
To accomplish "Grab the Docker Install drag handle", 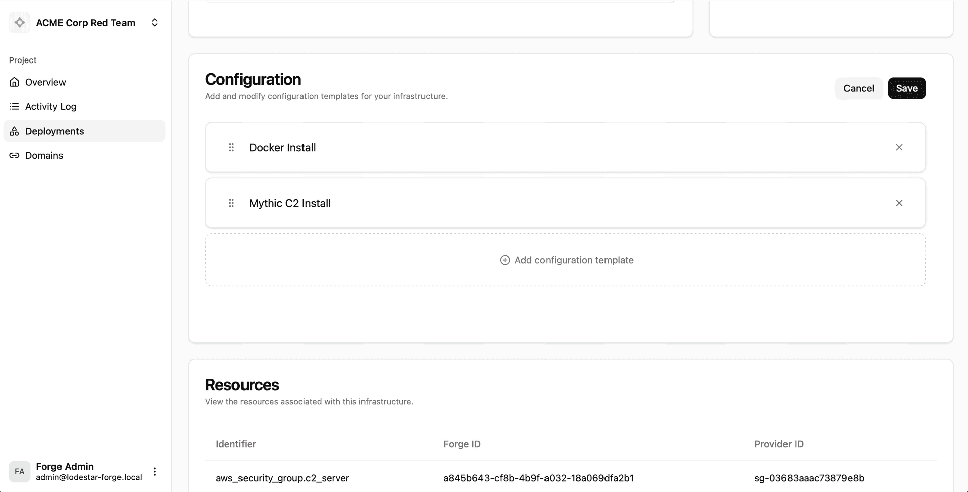I will coord(231,147).
